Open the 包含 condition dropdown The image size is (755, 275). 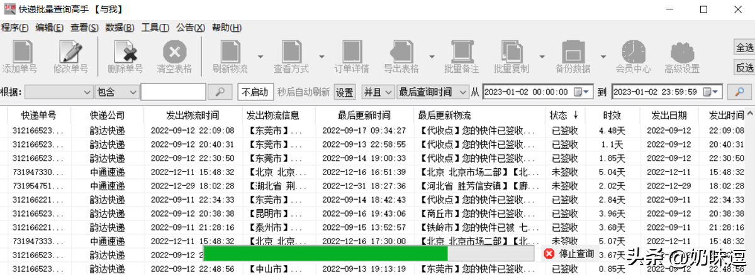click(x=117, y=92)
